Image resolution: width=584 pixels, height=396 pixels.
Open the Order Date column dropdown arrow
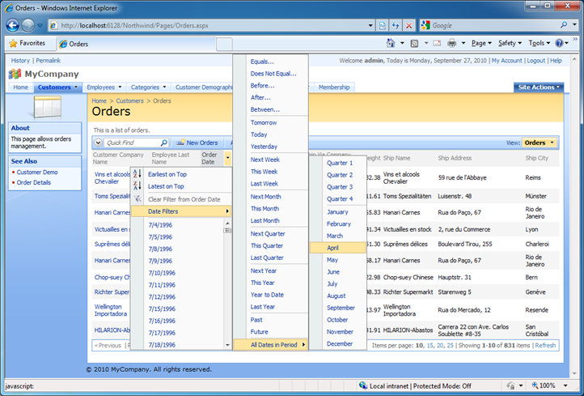(x=227, y=158)
